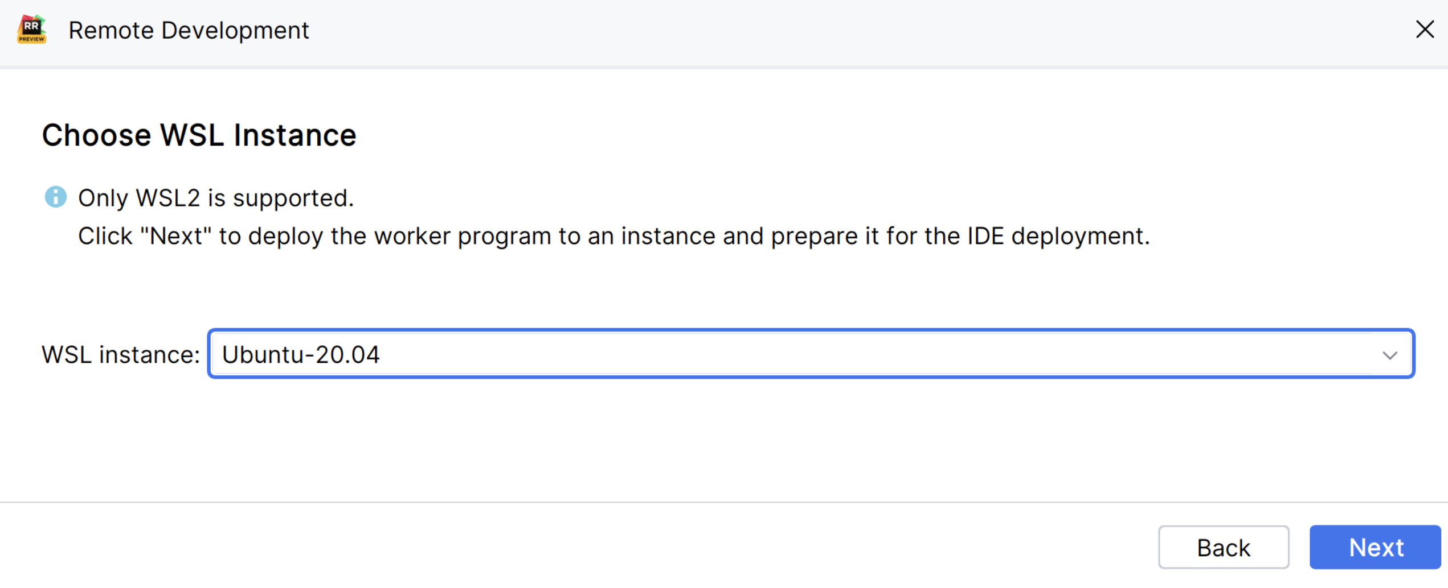Open the WSL instance combo box
Image resolution: width=1448 pixels, height=588 pixels.
797,354
